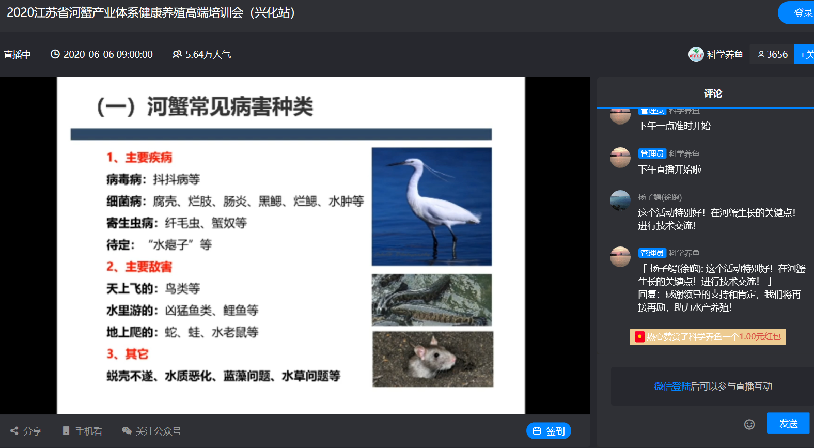Click the snake photo in the slide
The height and width of the screenshot is (448, 814).
(x=432, y=300)
